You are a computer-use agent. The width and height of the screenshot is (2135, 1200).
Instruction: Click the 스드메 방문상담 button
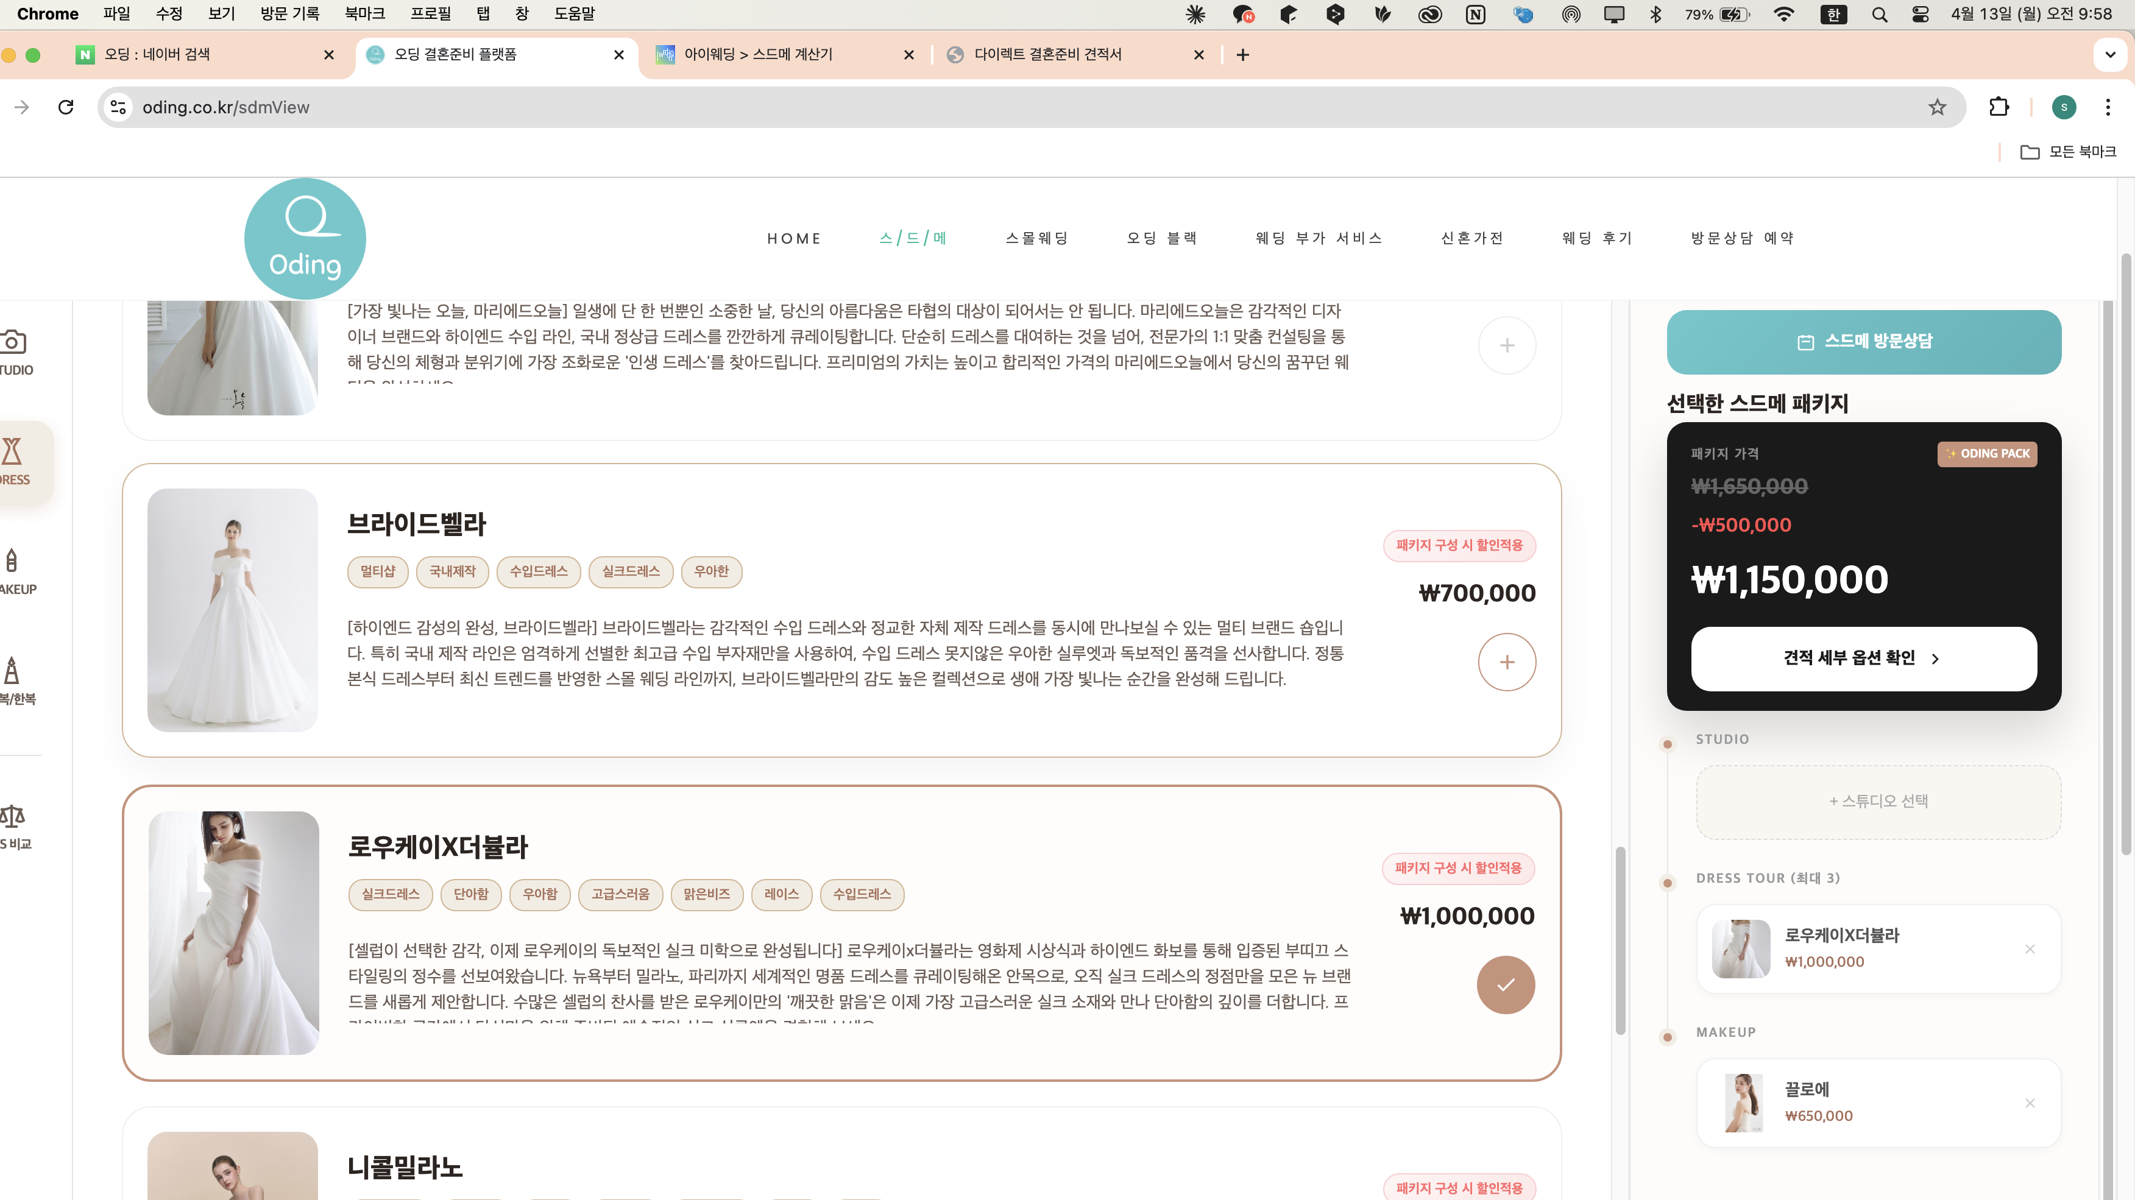1863,342
